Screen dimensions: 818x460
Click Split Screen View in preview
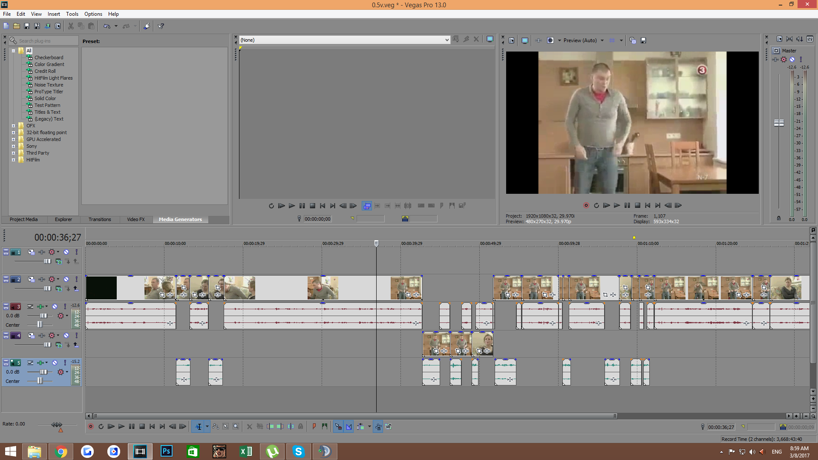click(550, 40)
